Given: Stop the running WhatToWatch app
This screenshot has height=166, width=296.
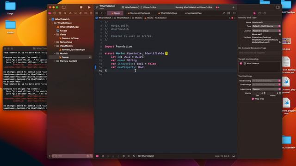Looking at the screenshot, I should pyautogui.click(x=81, y=7).
